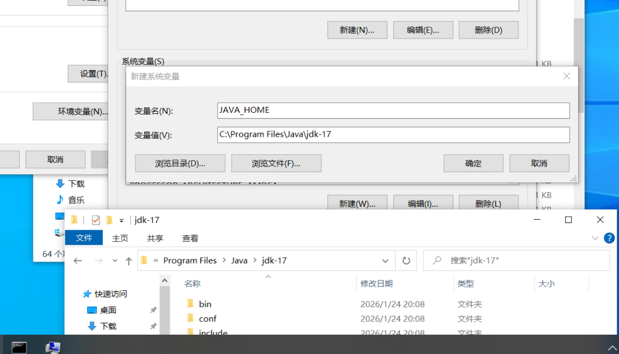Open Explorer help icon
Screen dimensions: 619x354
(x=609, y=238)
